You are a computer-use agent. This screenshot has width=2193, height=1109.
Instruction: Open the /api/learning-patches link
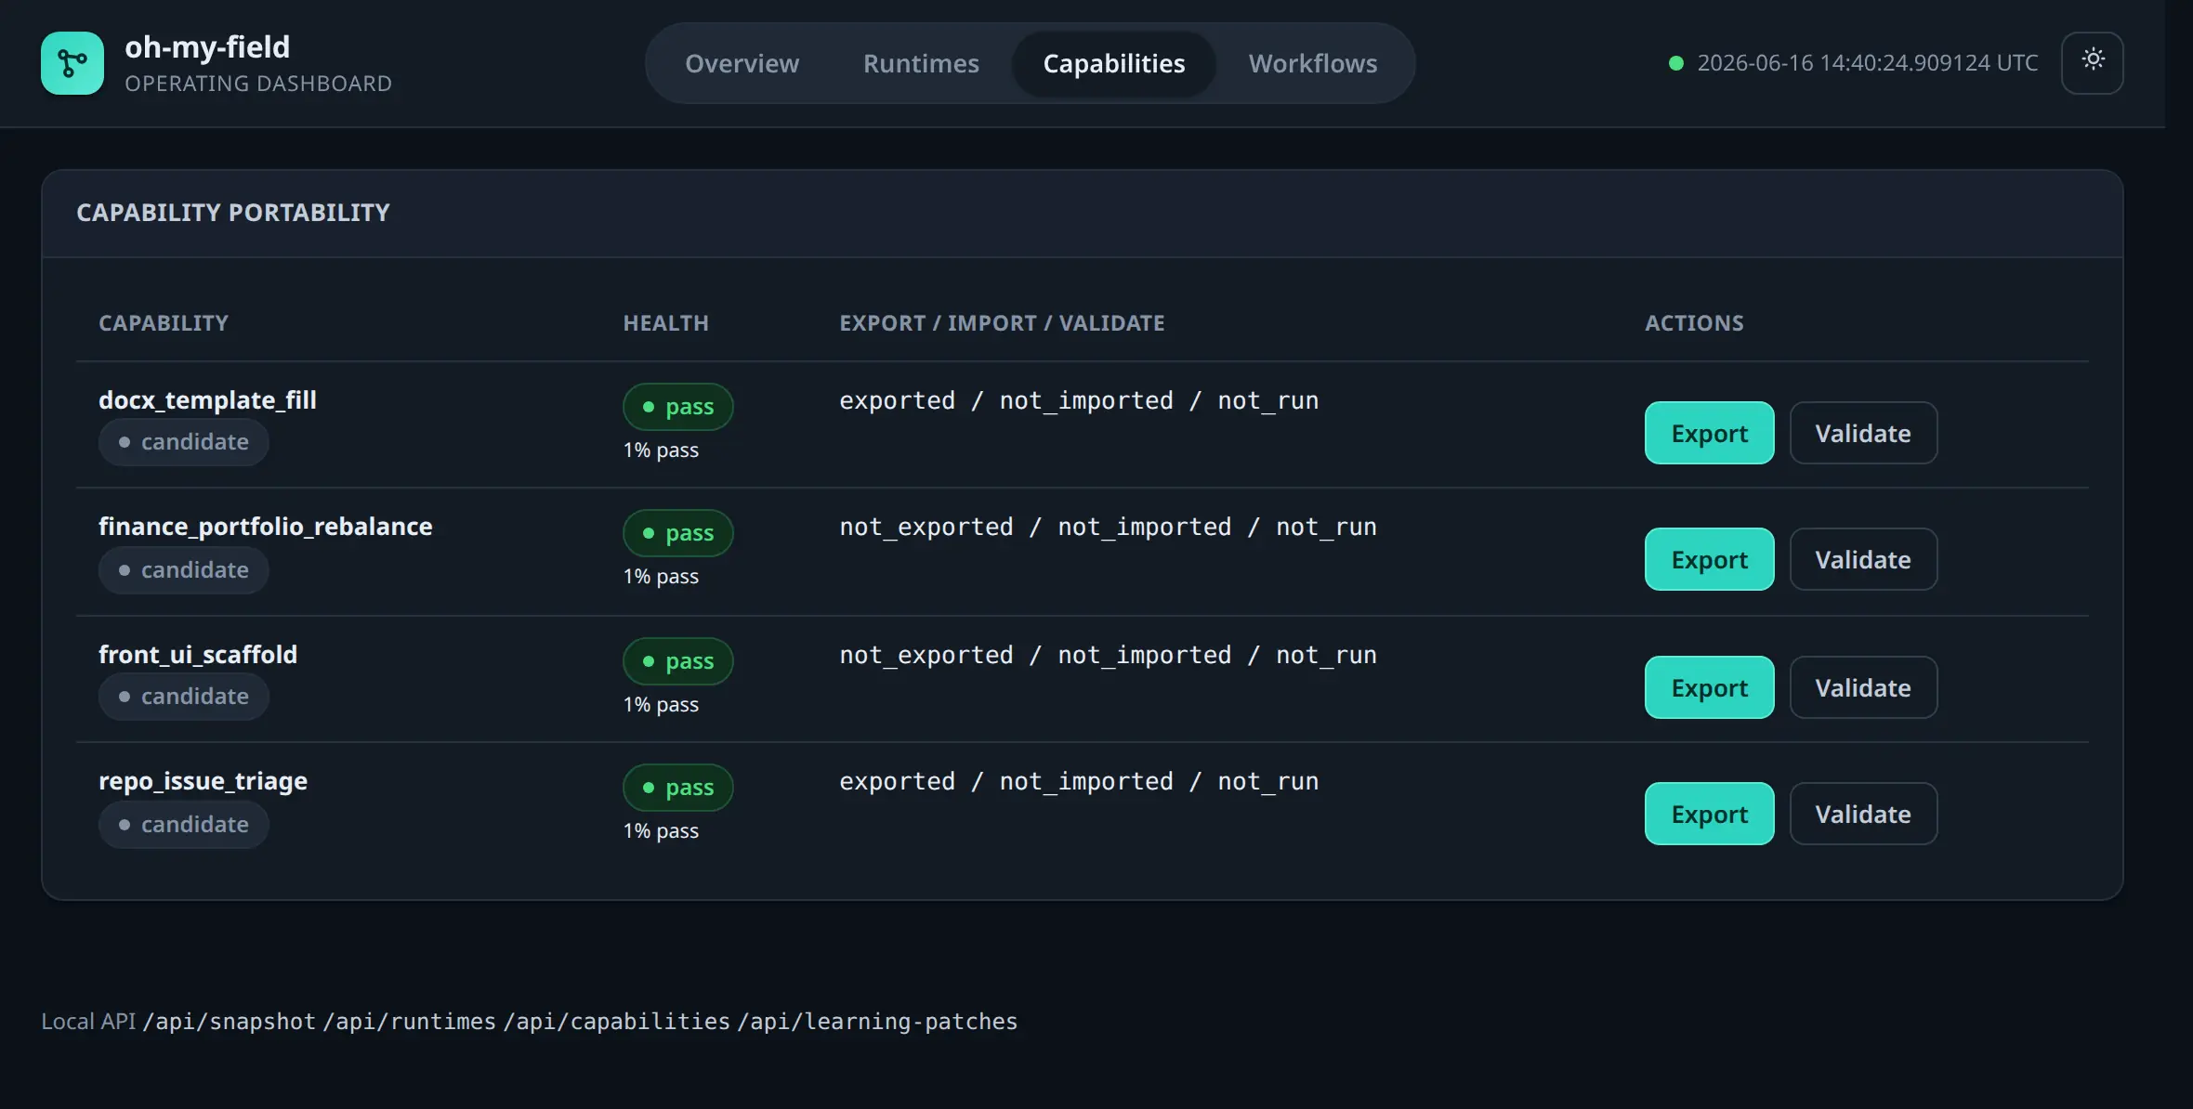pyautogui.click(x=877, y=1021)
